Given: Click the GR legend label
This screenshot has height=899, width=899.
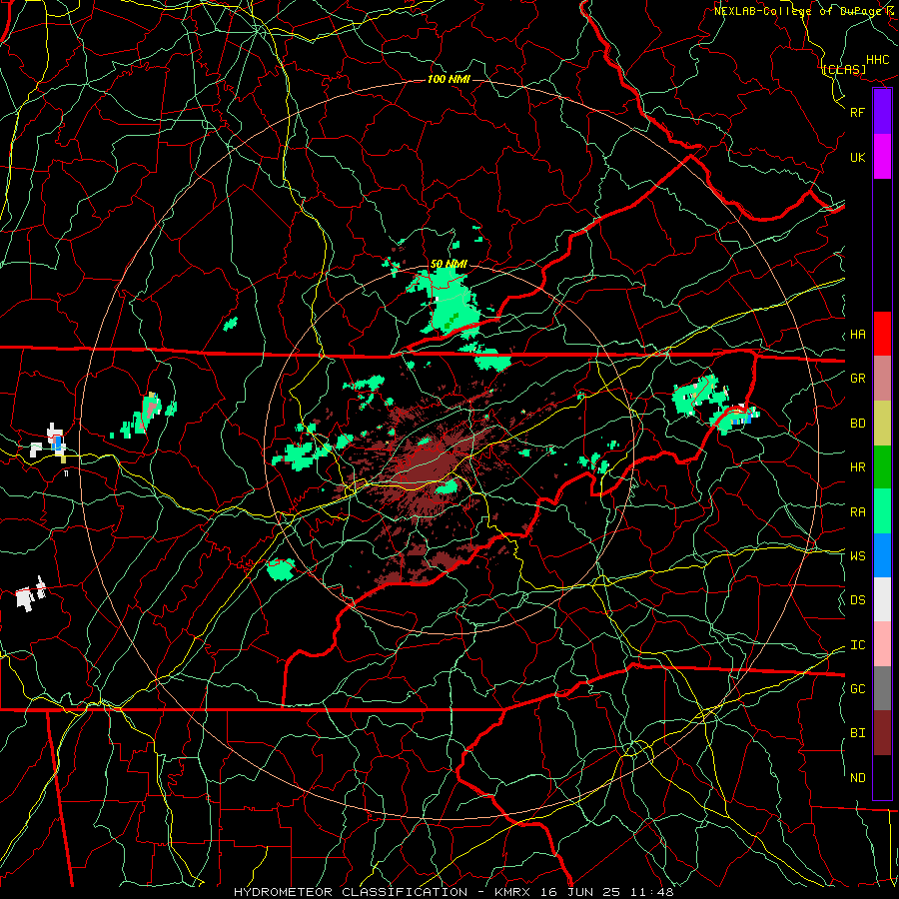Looking at the screenshot, I should coord(857,378).
